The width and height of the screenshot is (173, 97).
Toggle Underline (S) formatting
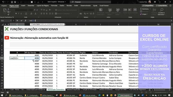pyautogui.click(x=21, y=13)
